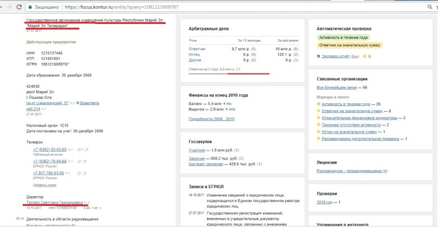The image size is (438, 227).
Task: Thumbs up phone +7 917 700-03-95
Action: (79, 173)
